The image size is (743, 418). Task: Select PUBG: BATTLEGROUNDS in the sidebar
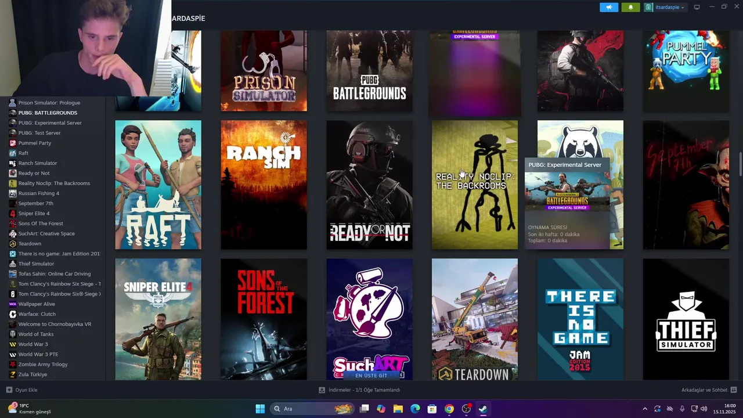click(48, 113)
